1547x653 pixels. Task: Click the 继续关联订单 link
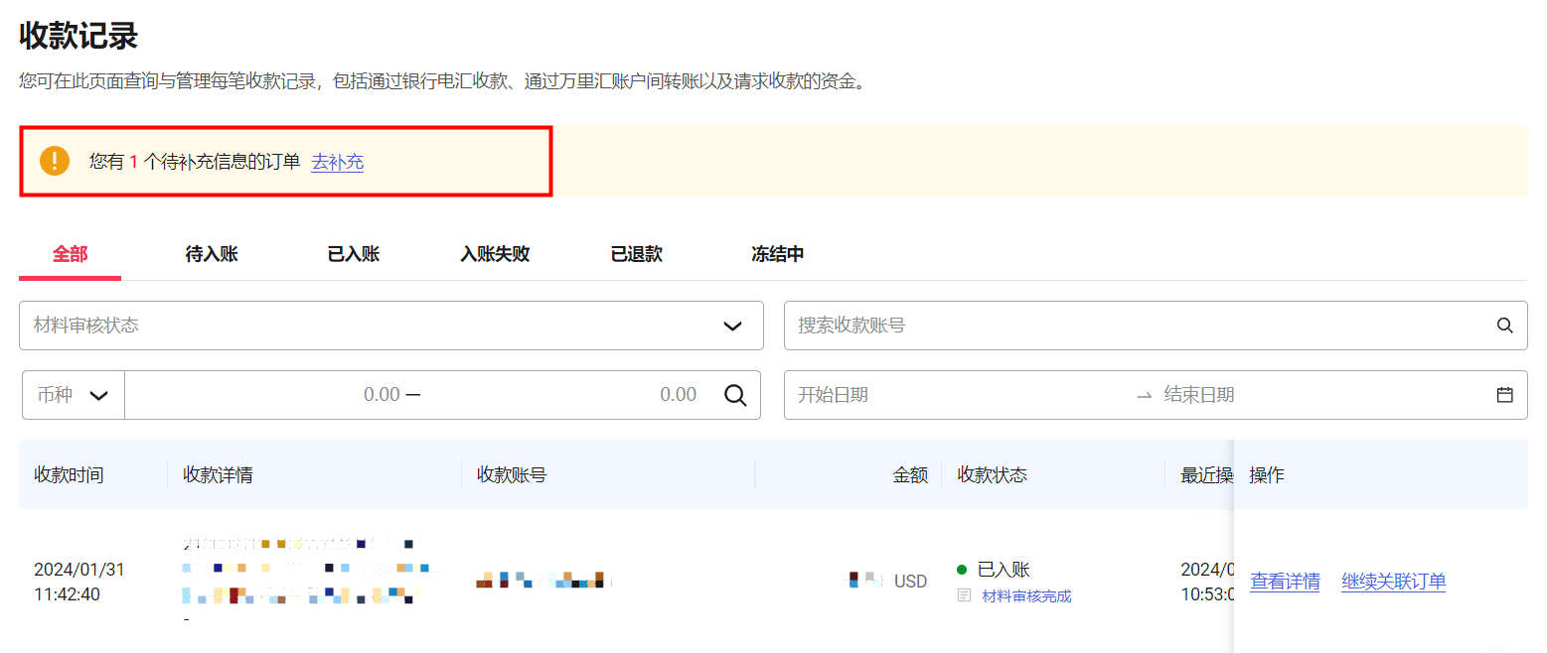coord(1393,582)
